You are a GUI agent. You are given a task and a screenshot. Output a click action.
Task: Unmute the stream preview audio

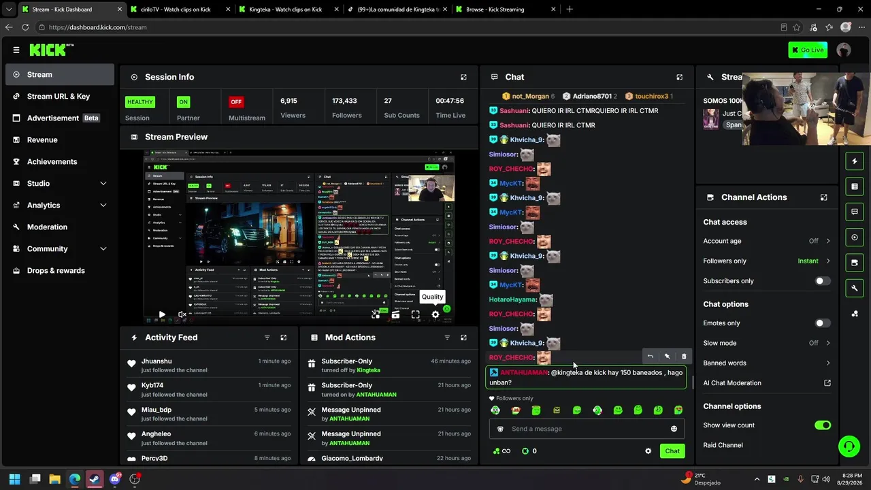[x=182, y=314]
